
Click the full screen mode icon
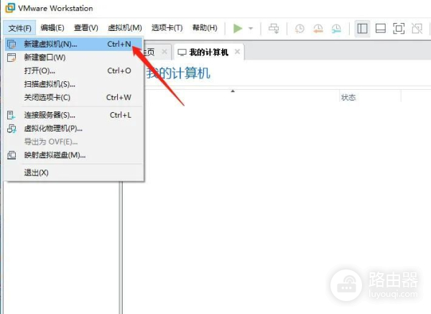399,28
